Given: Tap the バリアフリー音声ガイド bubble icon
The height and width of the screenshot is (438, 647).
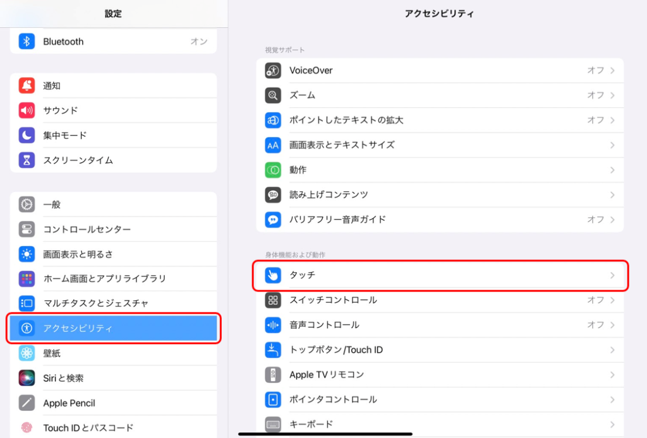Looking at the screenshot, I should coord(273,220).
